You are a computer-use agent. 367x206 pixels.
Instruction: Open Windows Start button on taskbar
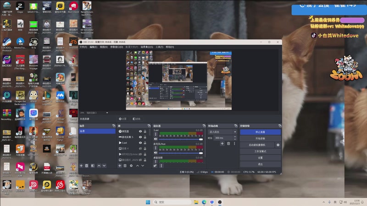[x=148, y=202]
